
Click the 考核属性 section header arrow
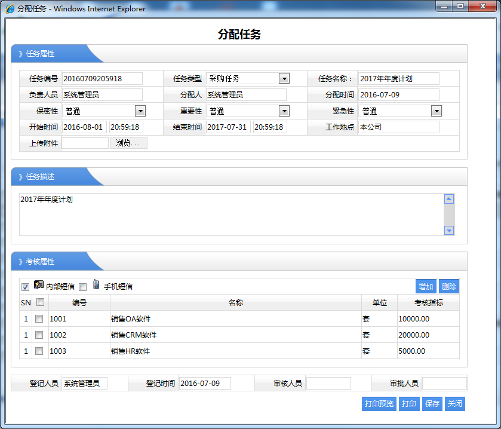pyautogui.click(x=20, y=262)
